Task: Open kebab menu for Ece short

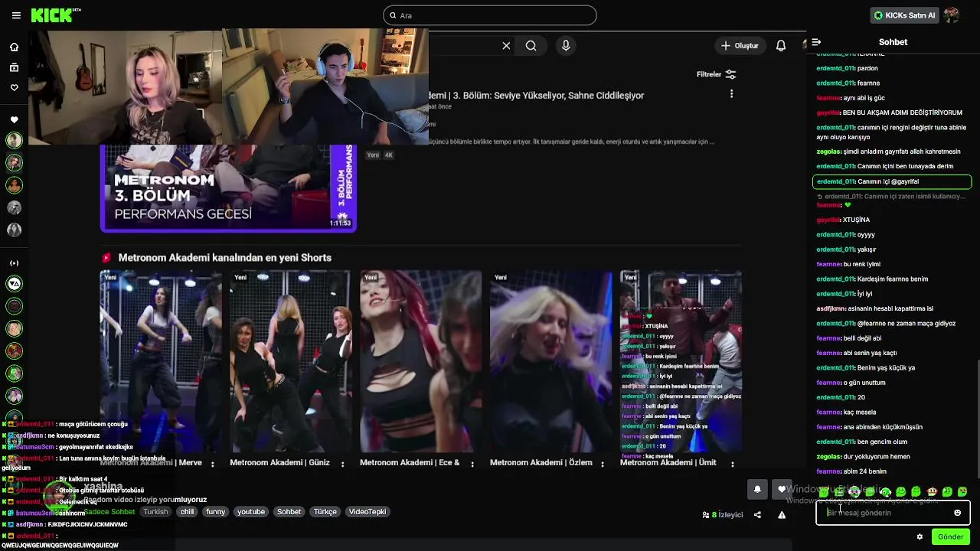Action: pyautogui.click(x=473, y=464)
